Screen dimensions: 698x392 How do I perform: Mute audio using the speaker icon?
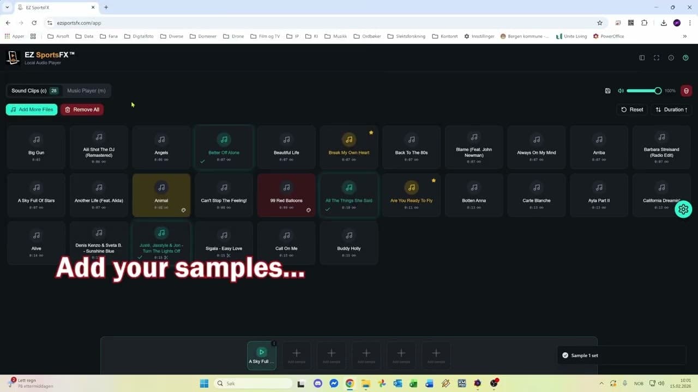point(621,90)
